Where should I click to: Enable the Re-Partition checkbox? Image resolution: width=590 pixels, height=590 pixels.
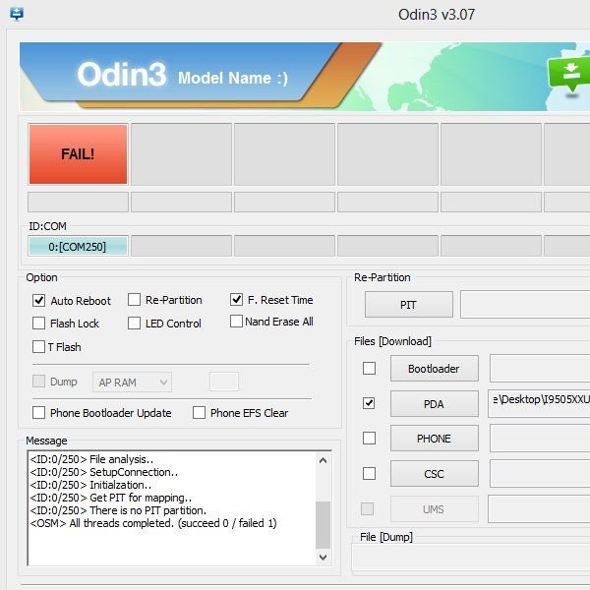[x=134, y=300]
